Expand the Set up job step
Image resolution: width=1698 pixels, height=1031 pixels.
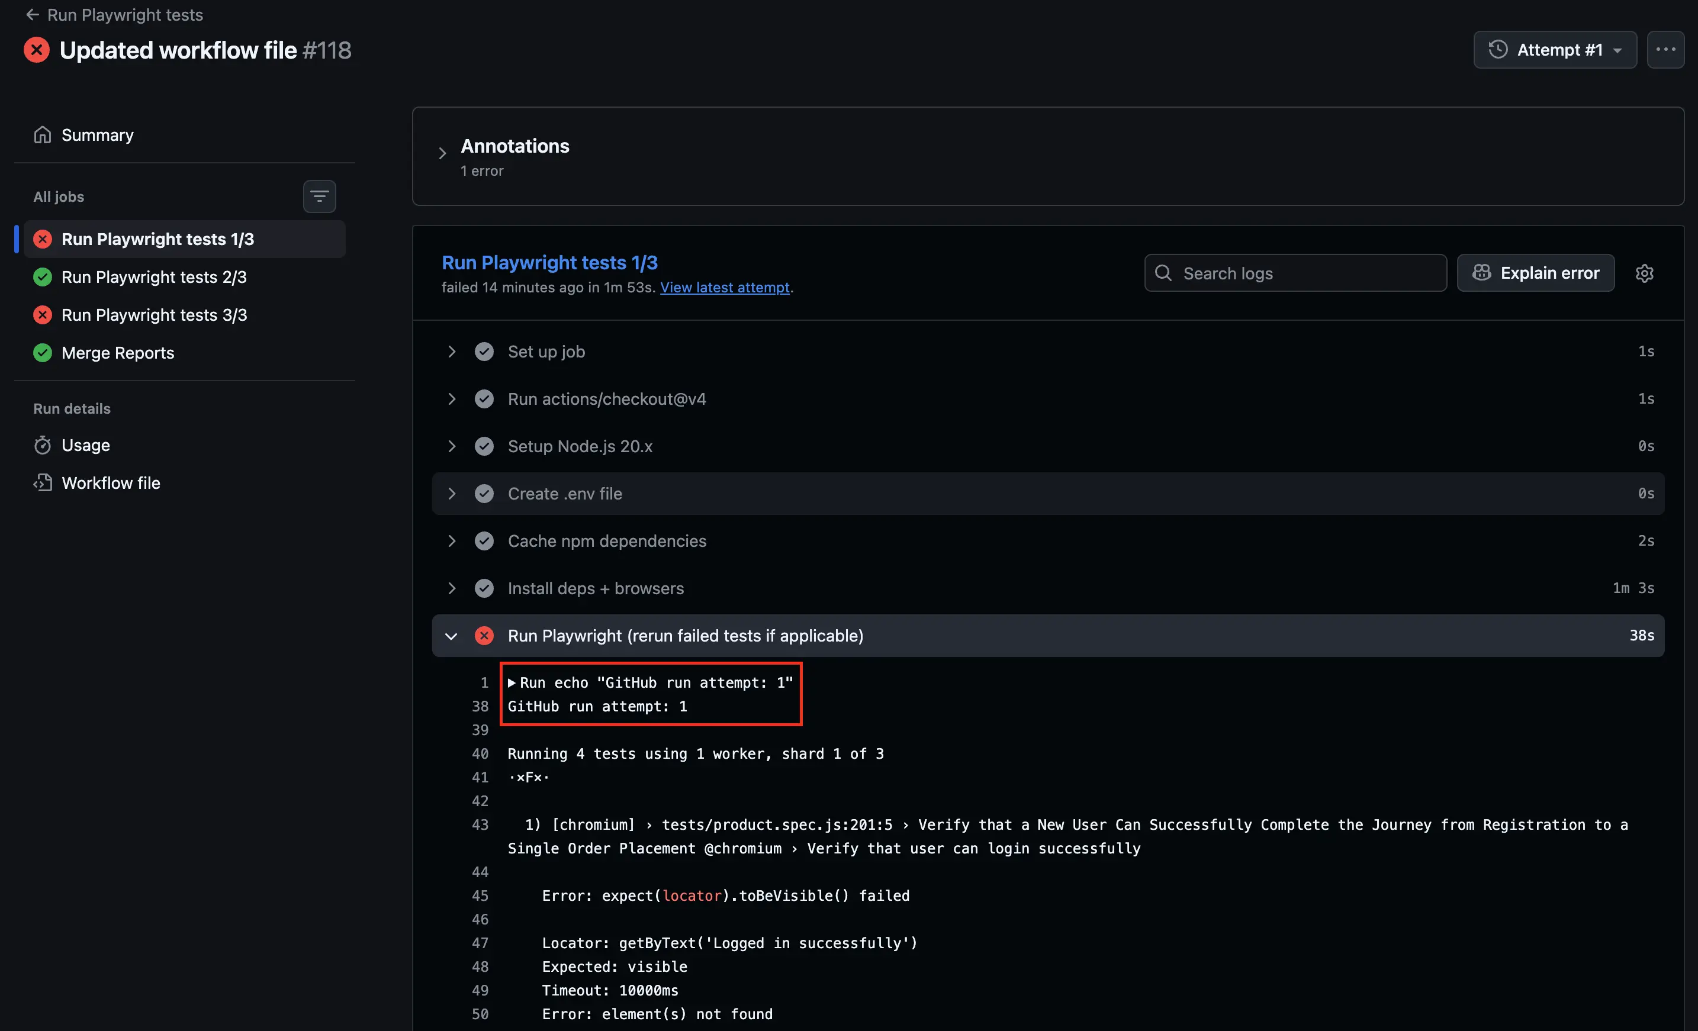point(451,352)
